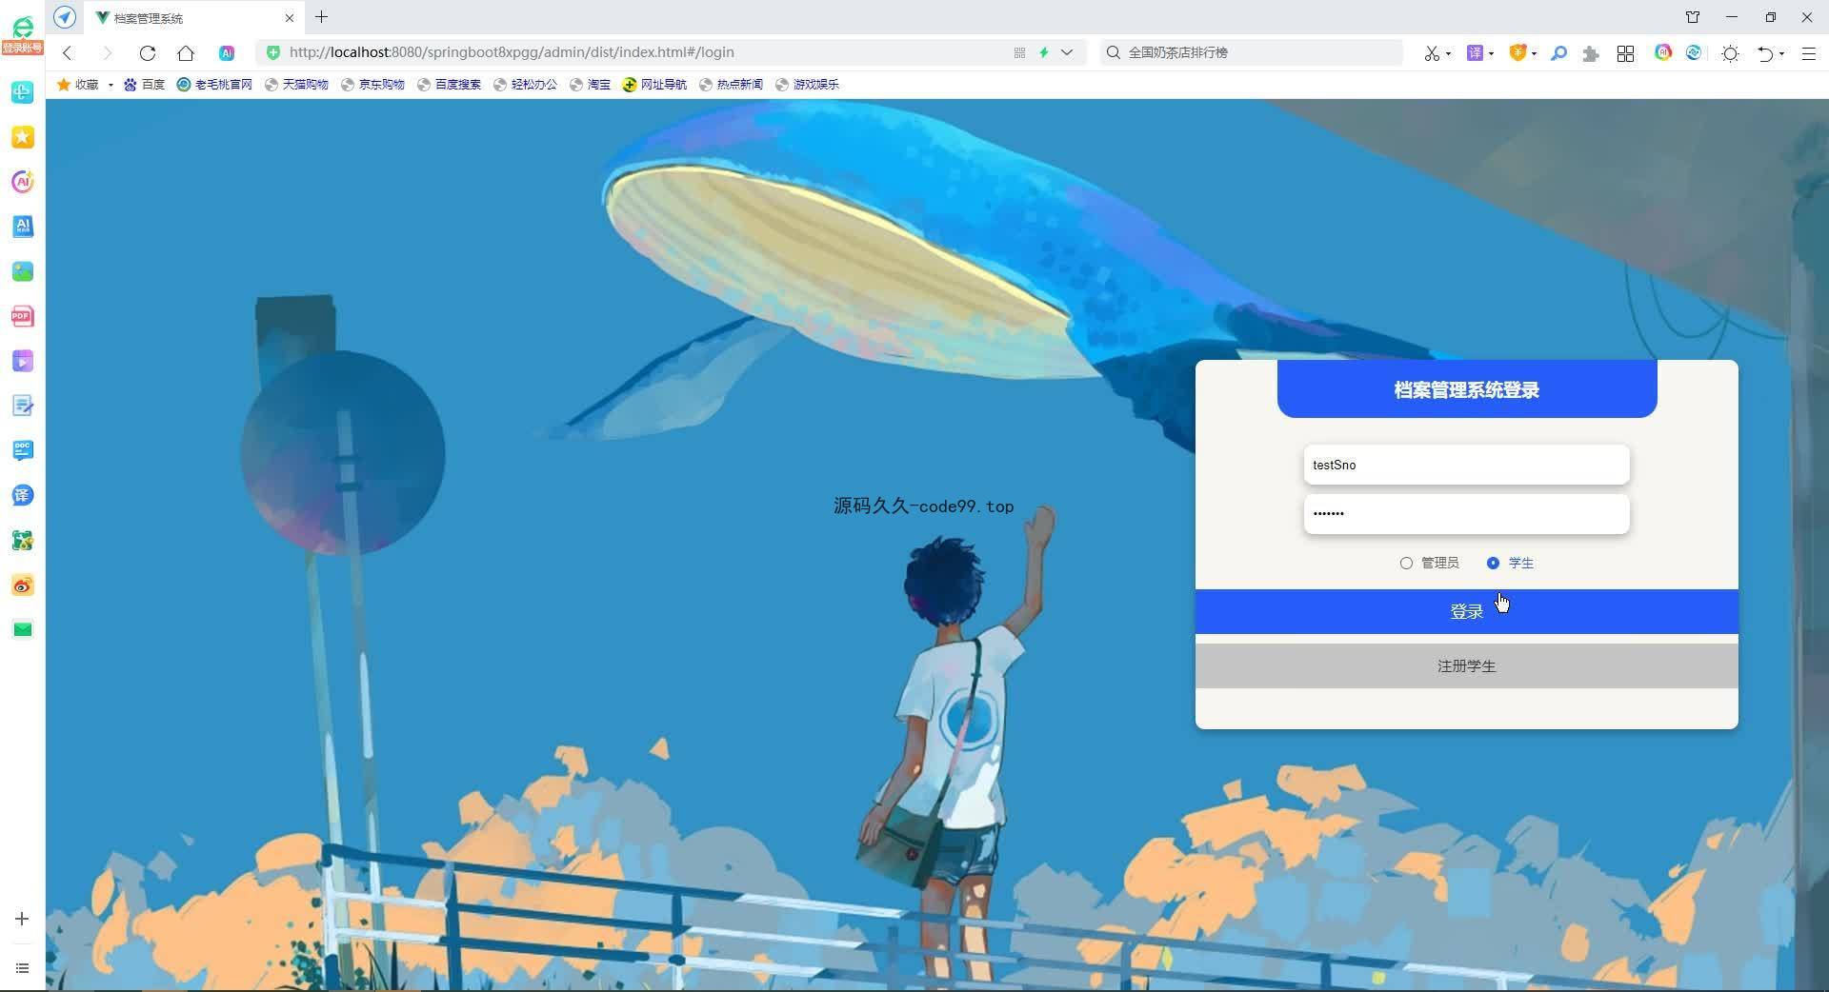Click the 登录账号 sidebar logo
The width and height of the screenshot is (1829, 992).
click(x=22, y=36)
